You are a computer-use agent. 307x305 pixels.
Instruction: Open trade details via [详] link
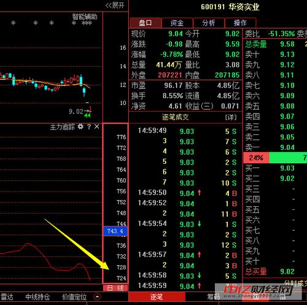[231, 117]
